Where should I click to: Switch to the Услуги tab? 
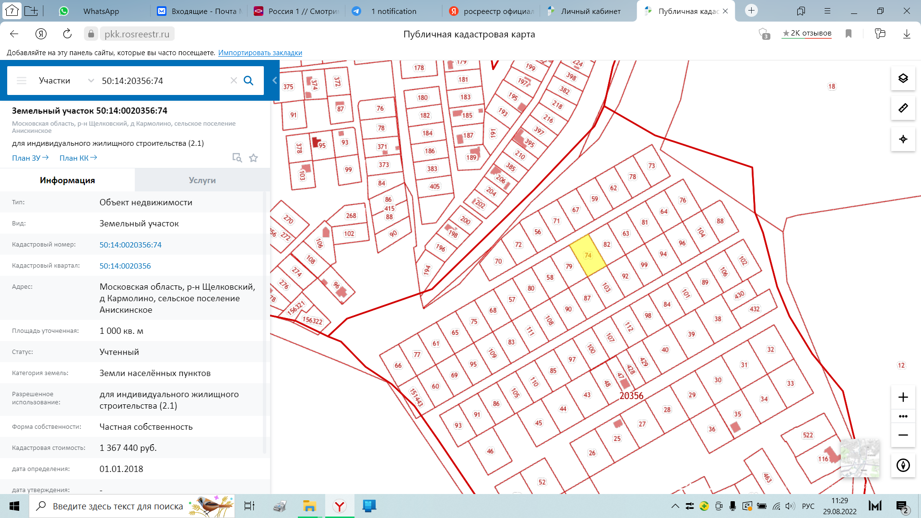point(202,180)
